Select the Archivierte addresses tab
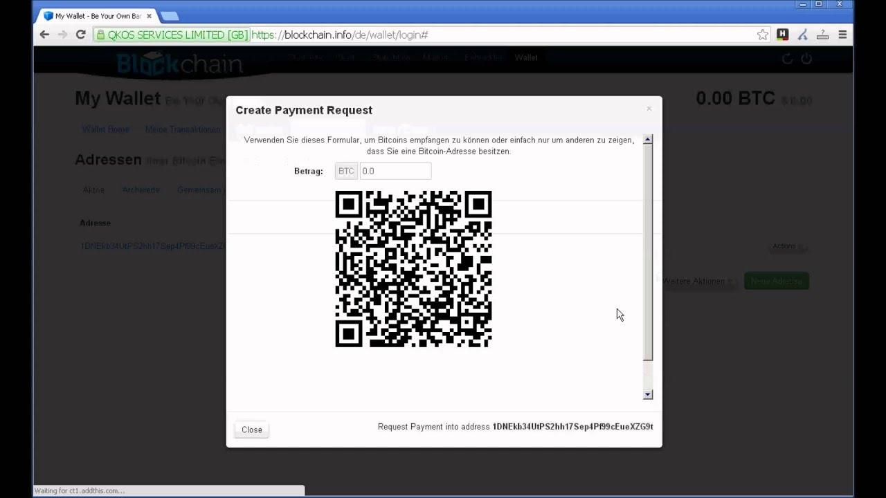886x498 pixels. (x=141, y=190)
